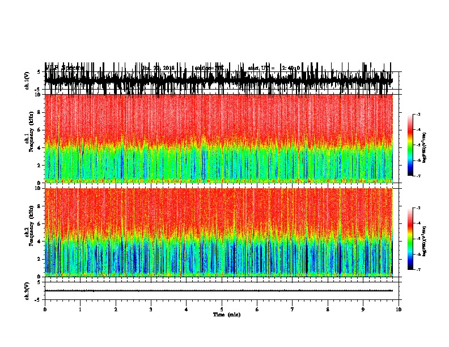Click the "6" kHz tick on ch.2 frequency axis

coord(39,224)
